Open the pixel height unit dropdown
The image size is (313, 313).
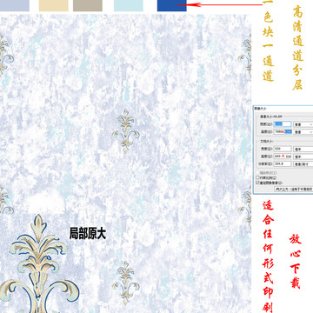coord(303,132)
